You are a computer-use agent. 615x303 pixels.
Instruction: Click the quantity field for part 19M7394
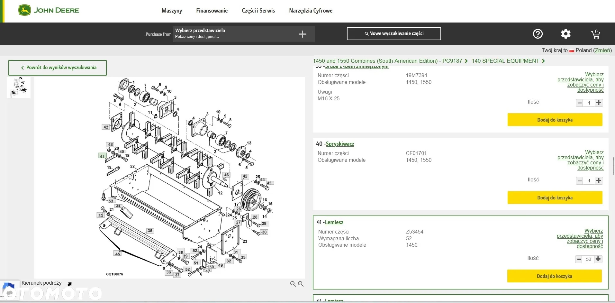[x=589, y=103]
